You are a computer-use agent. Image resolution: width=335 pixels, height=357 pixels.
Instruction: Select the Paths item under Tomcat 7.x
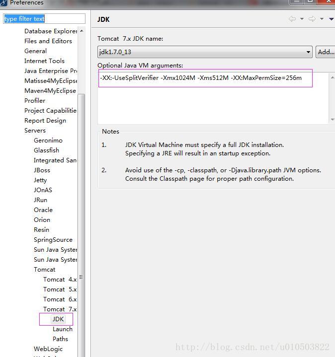[60, 339]
